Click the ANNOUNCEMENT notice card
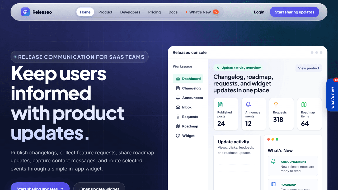Viewport: 338px width, 190px height. pos(293,166)
